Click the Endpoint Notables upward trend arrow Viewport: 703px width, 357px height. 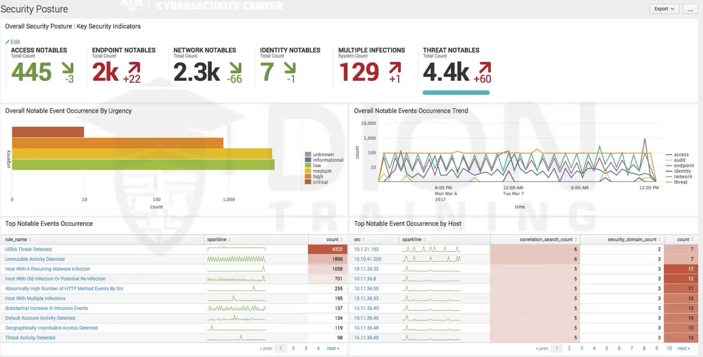point(134,68)
